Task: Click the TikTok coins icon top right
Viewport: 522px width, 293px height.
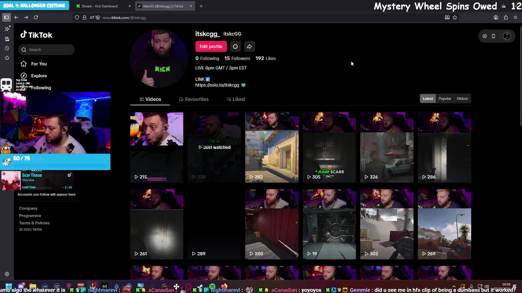Action: point(484,36)
